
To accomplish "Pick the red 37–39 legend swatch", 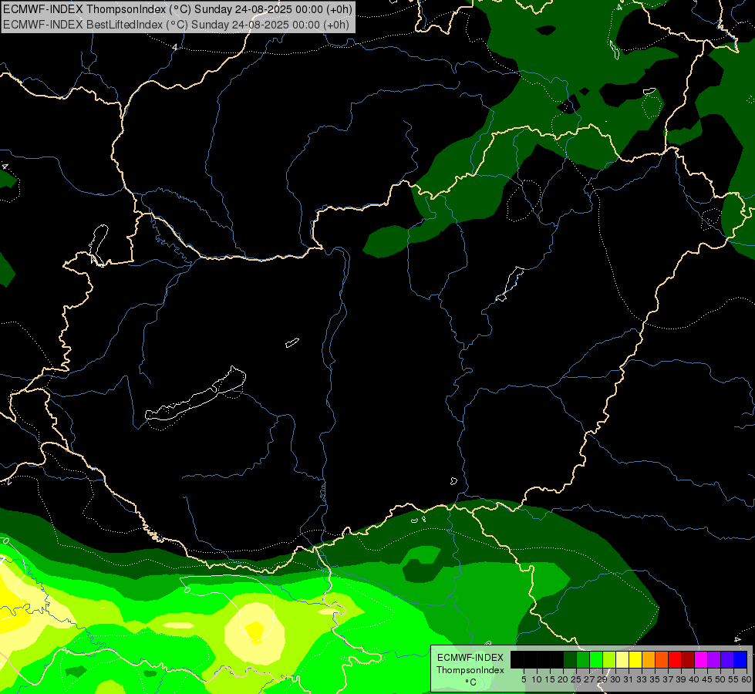I will point(675,659).
